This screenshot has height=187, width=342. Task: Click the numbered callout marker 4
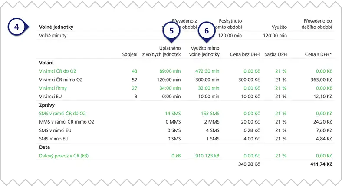16,27
